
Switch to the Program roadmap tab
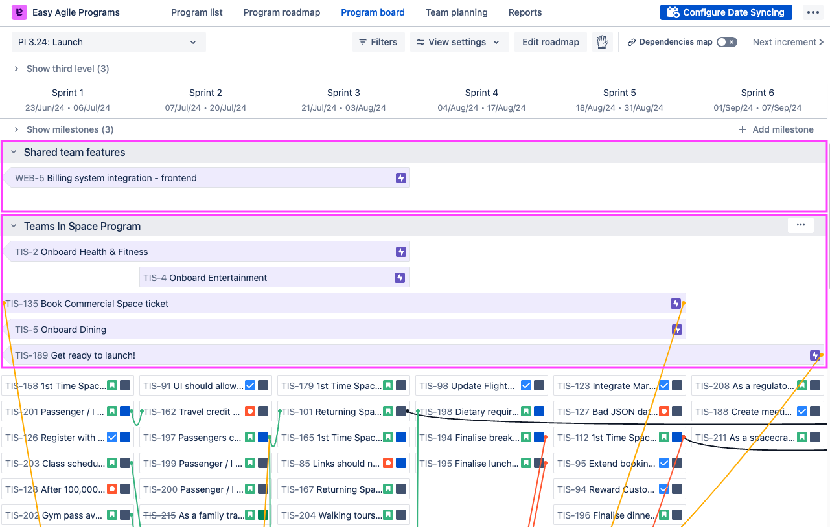pos(281,12)
